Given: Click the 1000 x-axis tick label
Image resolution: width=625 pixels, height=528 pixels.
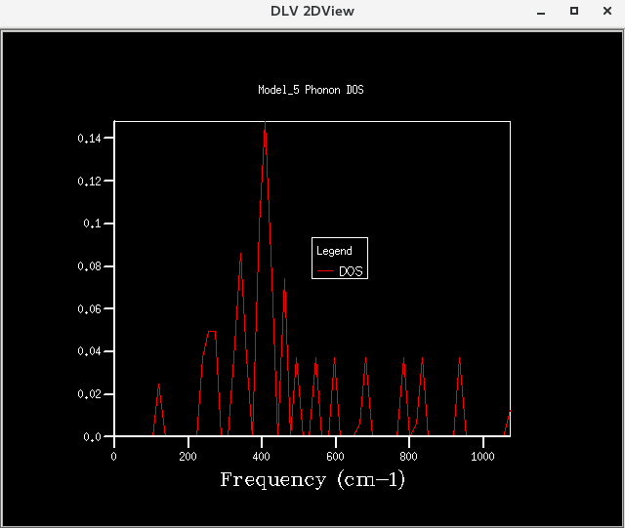Looking at the screenshot, I should point(482,457).
